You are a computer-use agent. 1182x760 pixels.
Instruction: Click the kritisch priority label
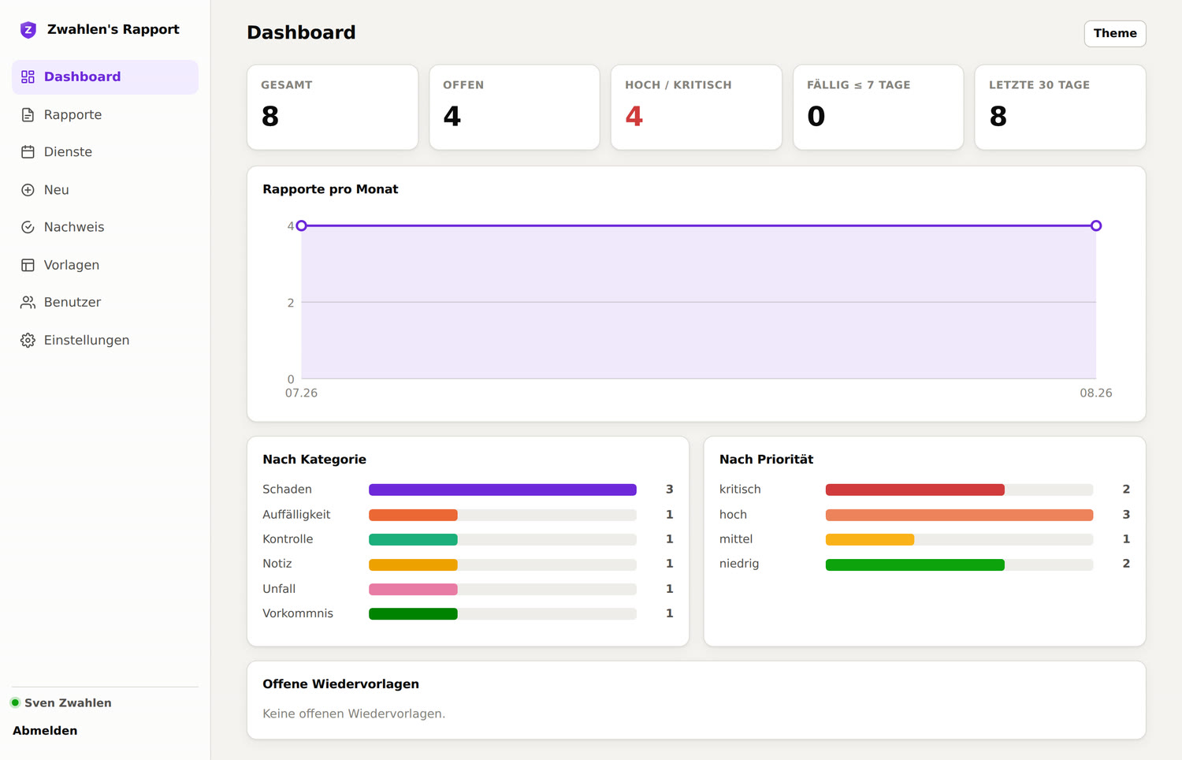click(740, 490)
